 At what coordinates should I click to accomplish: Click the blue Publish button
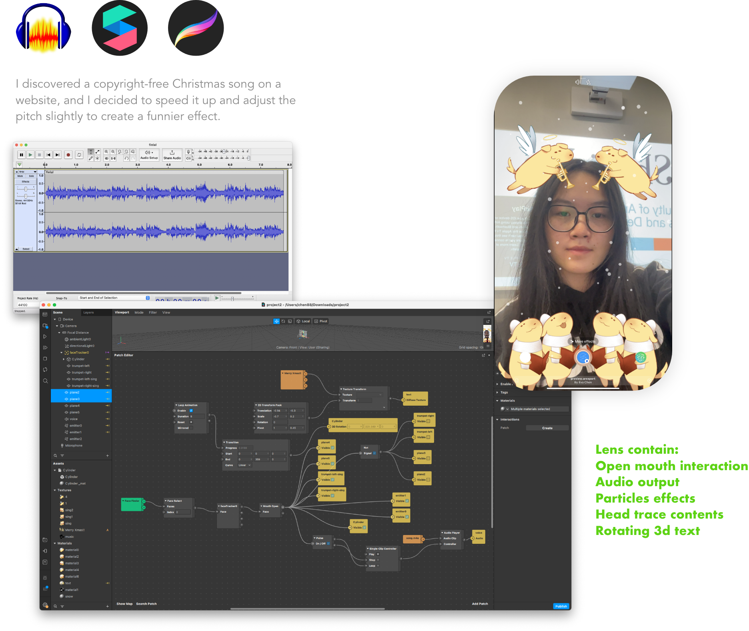(561, 606)
